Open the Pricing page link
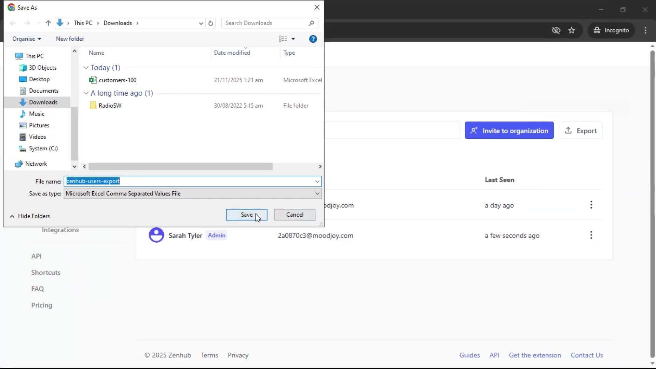Image resolution: width=656 pixels, height=369 pixels. [41, 305]
